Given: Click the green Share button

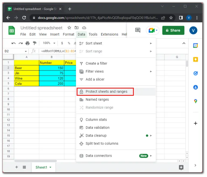Looking at the screenshot, I should (173, 30).
